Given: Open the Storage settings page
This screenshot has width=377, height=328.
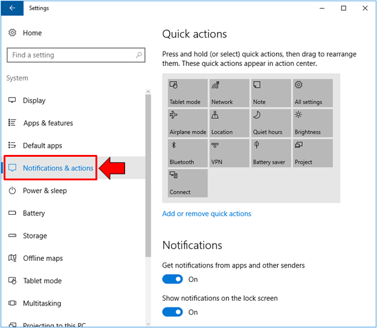Looking at the screenshot, I should pos(34,236).
